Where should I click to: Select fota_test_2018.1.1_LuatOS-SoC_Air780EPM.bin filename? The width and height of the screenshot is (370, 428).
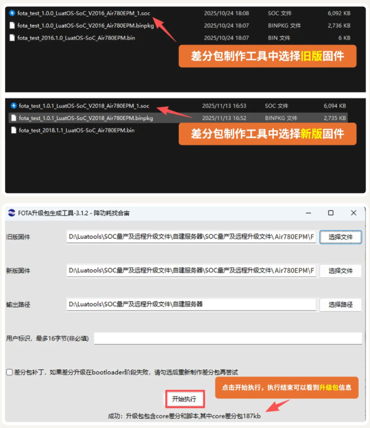coord(77,130)
